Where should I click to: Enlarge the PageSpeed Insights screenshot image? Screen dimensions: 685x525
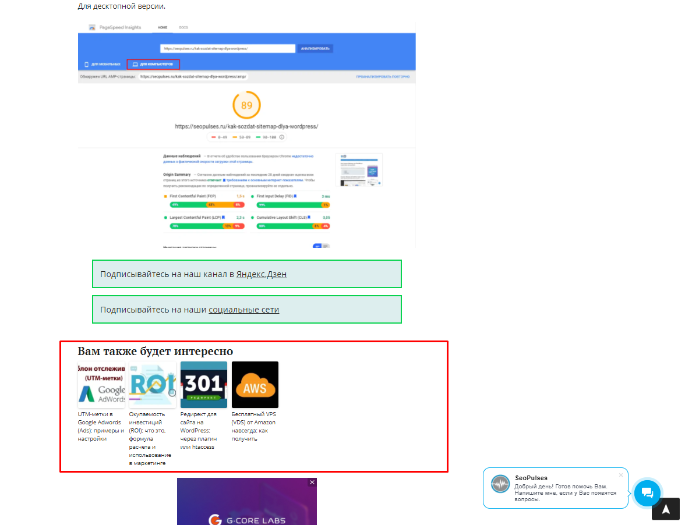coord(247,135)
